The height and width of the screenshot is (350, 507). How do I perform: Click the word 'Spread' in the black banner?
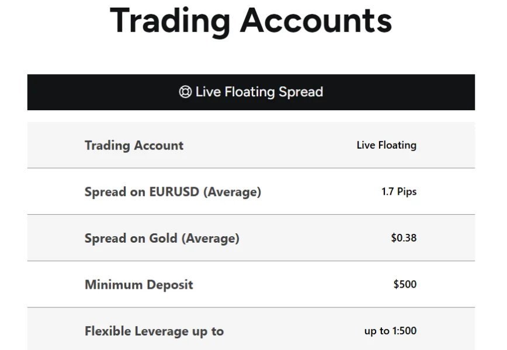click(301, 92)
